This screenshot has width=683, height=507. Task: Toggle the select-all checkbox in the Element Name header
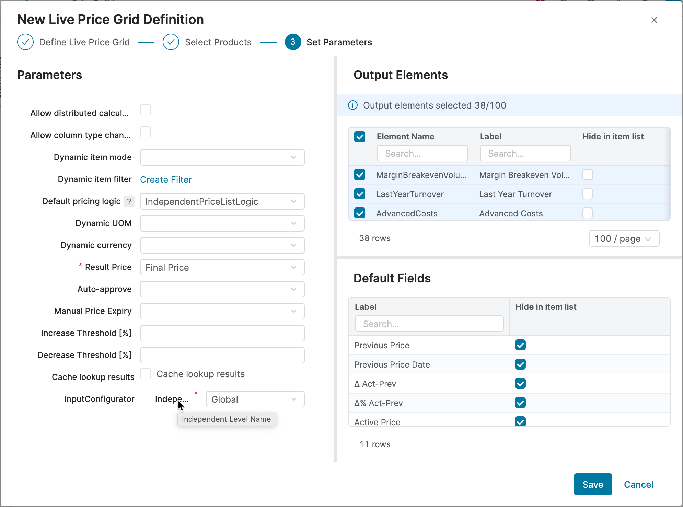(360, 137)
